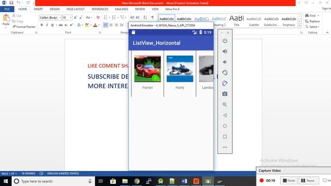The image size is (331, 186).
Task: Toggle Show/Hide paragraph marks
Action: coord(153,18)
